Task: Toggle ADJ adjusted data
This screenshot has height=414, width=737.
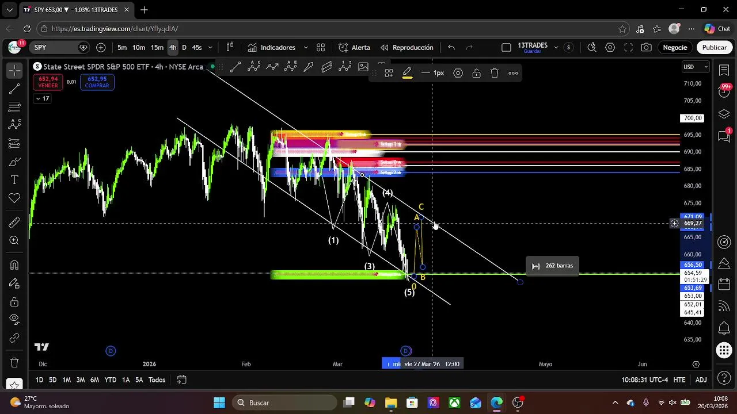Action: tap(701, 380)
